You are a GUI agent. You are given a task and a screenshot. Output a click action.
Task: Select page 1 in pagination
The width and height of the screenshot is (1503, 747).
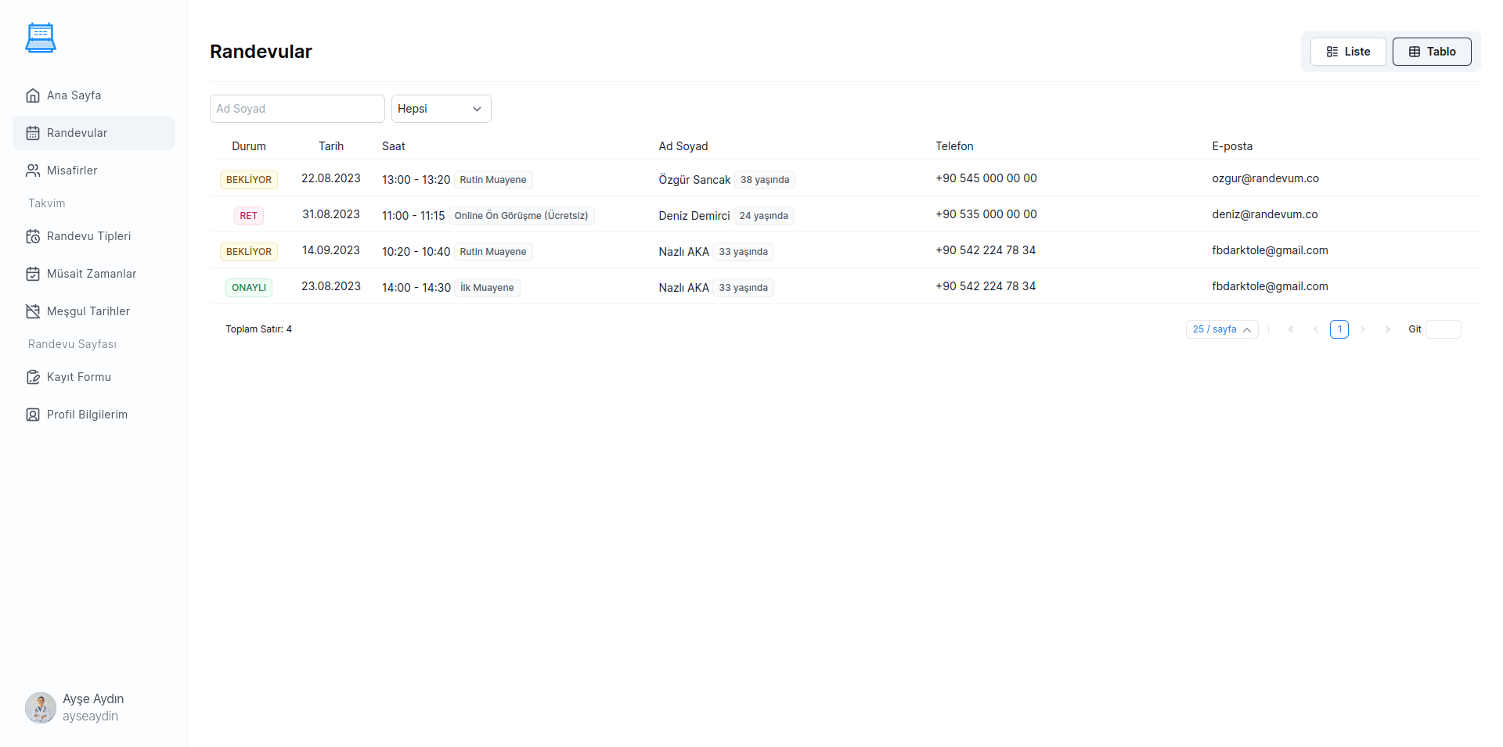click(x=1339, y=329)
